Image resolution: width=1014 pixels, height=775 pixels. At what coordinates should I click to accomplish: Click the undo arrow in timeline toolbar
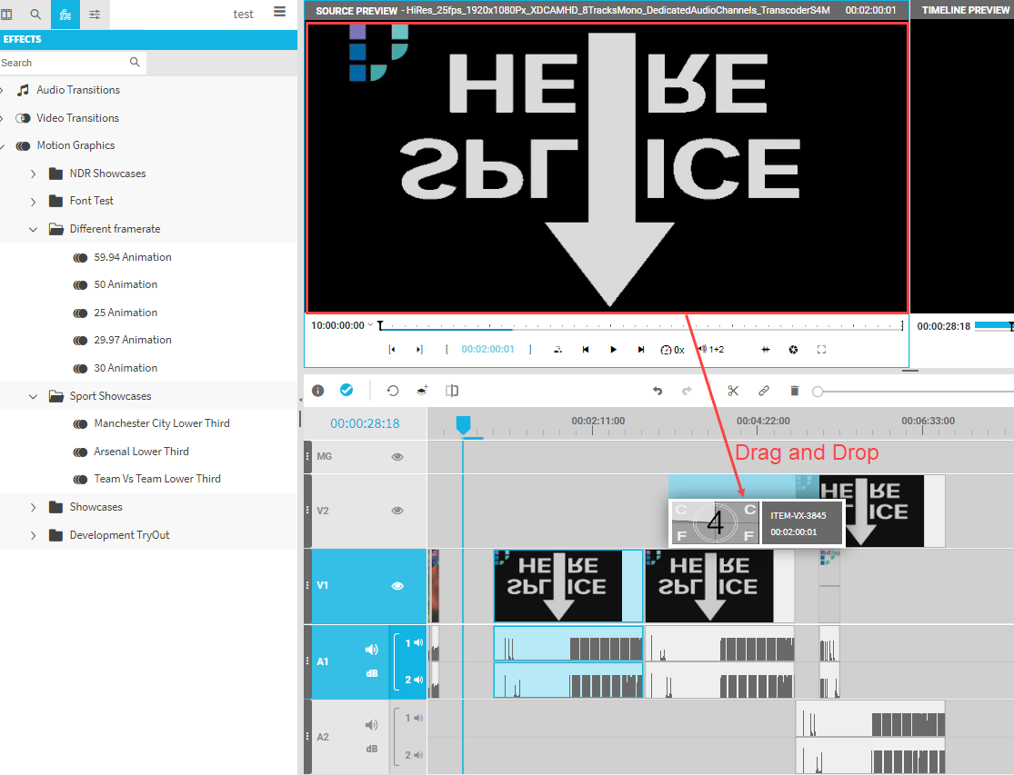(x=658, y=391)
